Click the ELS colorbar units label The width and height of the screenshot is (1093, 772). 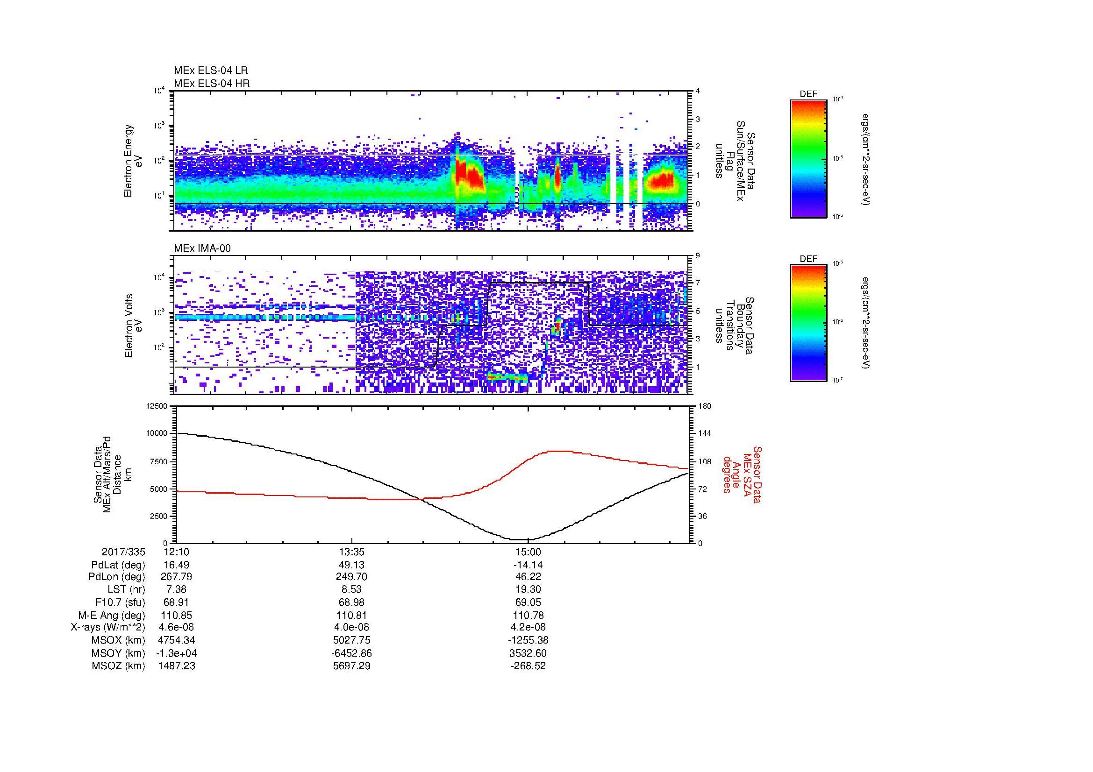(865, 159)
